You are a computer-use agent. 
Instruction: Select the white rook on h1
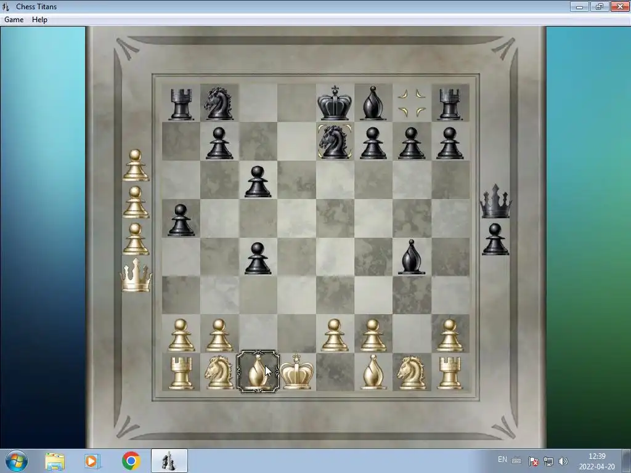449,373
